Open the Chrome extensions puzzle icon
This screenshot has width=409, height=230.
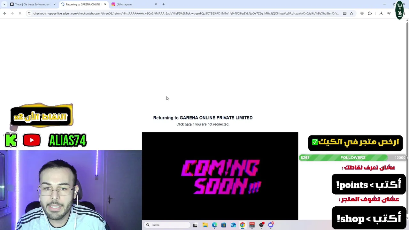pos(370,13)
